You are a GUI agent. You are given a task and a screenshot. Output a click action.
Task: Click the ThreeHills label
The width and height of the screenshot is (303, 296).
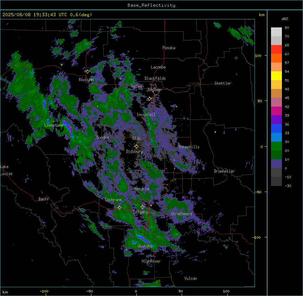coord(189,147)
